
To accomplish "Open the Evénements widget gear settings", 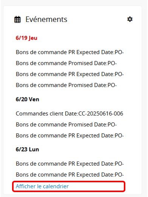I will click(130, 19).
